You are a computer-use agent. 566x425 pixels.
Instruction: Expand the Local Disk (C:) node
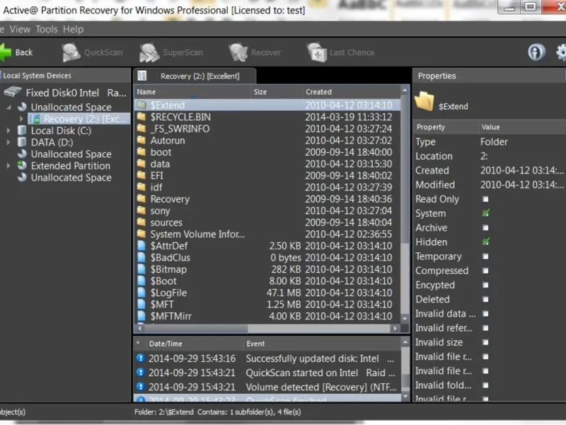pos(8,130)
